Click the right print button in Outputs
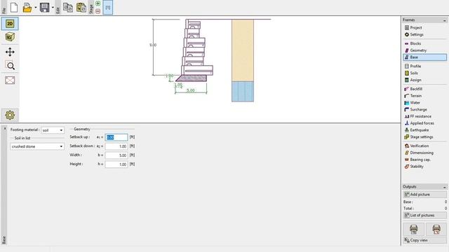Screen dimensions: 449x252 436,229
